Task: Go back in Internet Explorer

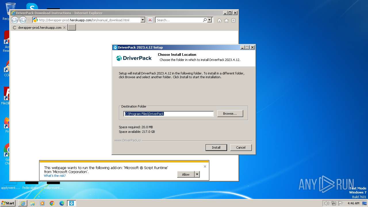Action: 15,20
